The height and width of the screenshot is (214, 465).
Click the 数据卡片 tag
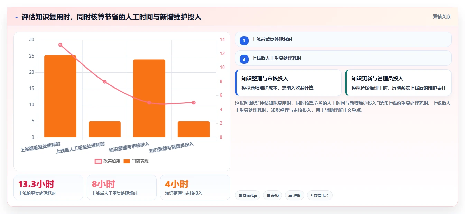[x=320, y=195]
